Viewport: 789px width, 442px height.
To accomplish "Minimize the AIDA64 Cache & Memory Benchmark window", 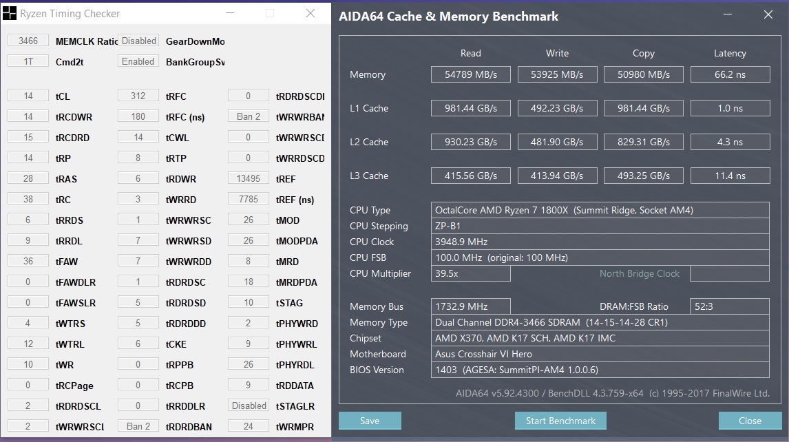I will click(730, 15).
